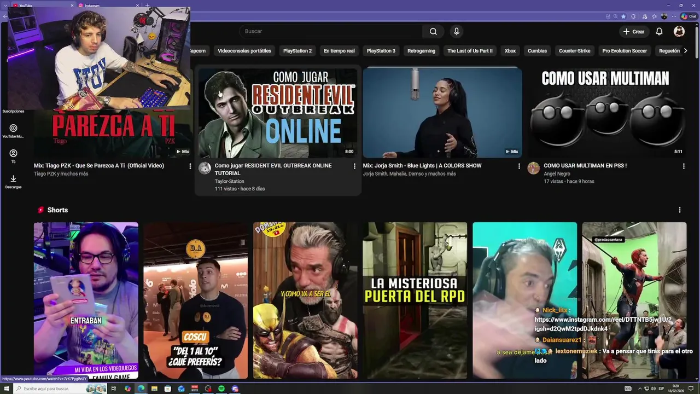This screenshot has height=394, width=700.
Task: Open Microsoft Store from the taskbar
Action: point(167,389)
